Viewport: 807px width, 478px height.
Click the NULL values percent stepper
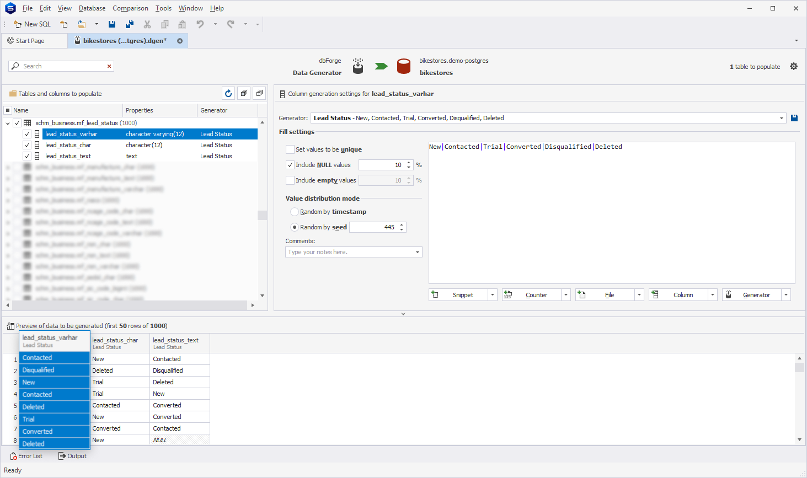(x=409, y=165)
